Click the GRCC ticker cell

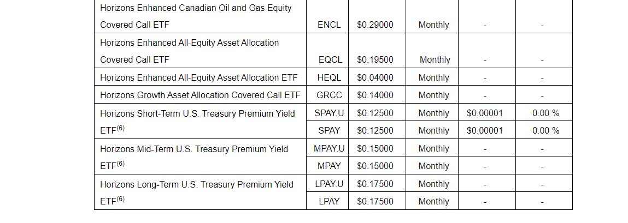[x=329, y=95]
